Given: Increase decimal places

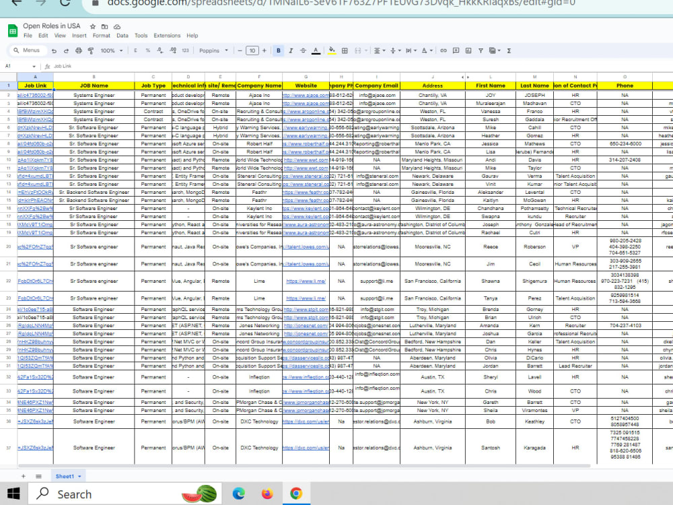Looking at the screenshot, I should click(173, 50).
